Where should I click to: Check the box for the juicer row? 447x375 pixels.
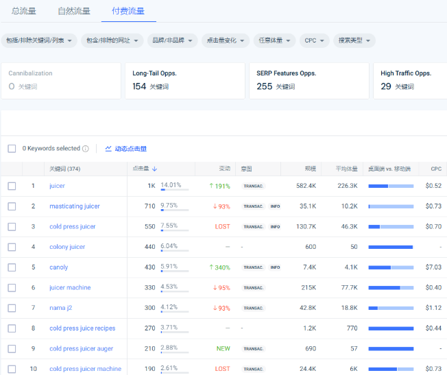[12, 186]
